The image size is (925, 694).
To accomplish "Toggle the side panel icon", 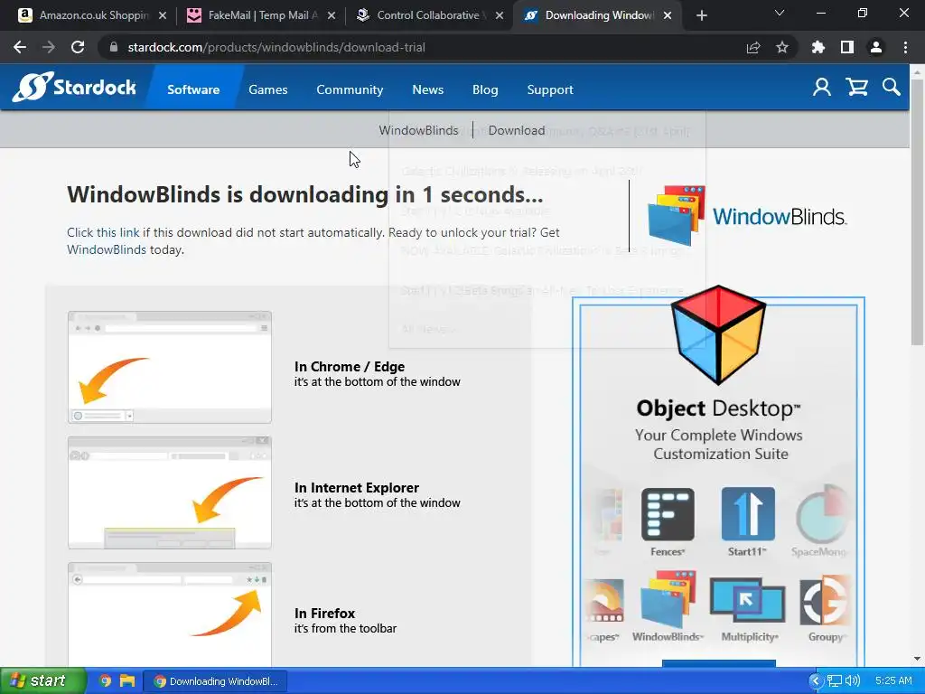I will tap(847, 47).
